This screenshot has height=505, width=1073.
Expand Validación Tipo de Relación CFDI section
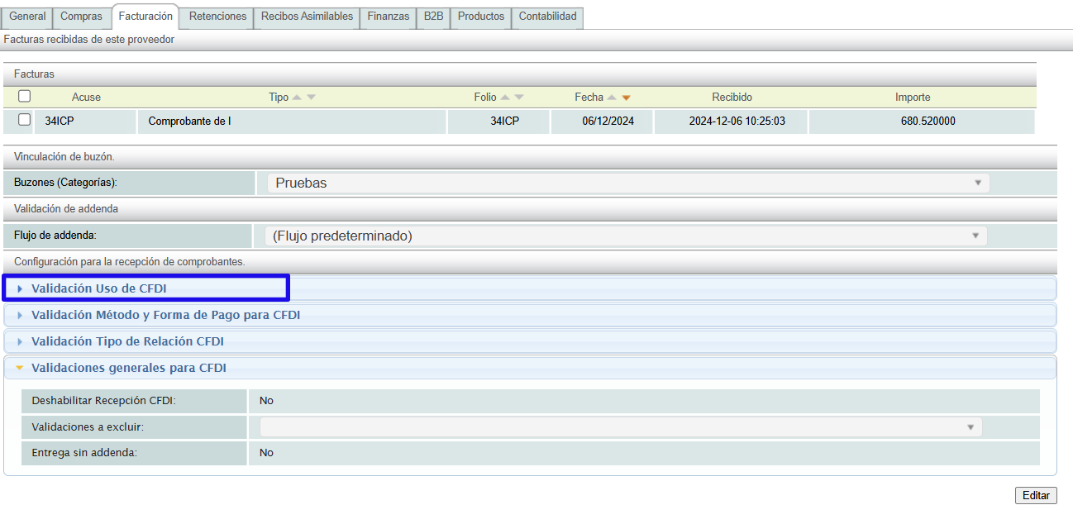click(x=127, y=341)
